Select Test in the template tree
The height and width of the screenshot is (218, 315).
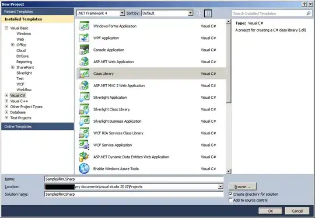pyautogui.click(x=20, y=78)
